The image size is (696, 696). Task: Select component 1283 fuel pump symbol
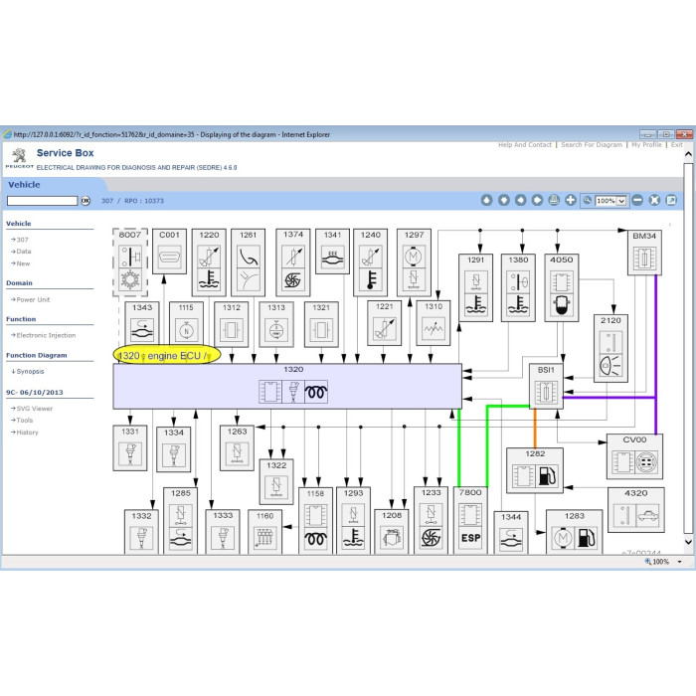coord(574,532)
